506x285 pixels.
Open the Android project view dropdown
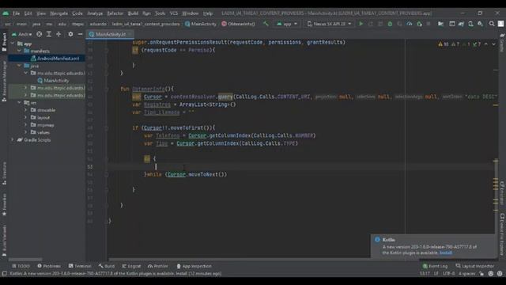point(22,34)
